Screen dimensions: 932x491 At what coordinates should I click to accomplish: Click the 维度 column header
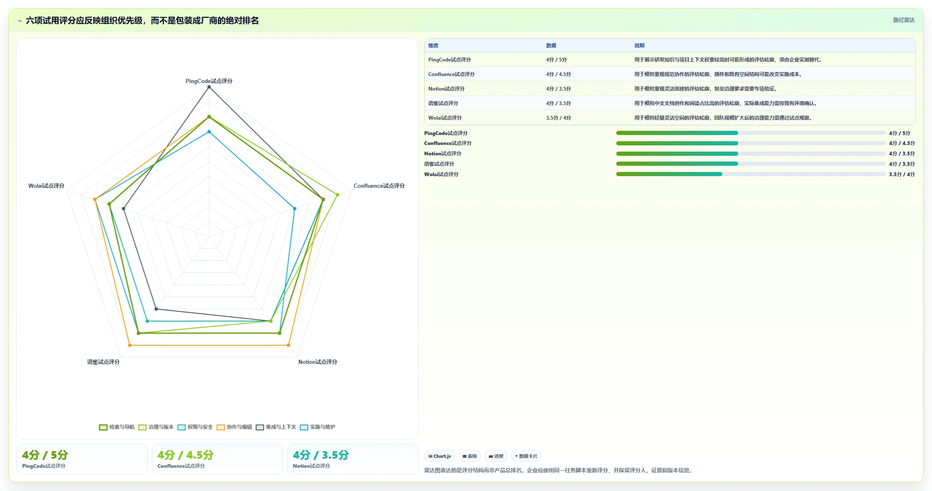click(433, 46)
